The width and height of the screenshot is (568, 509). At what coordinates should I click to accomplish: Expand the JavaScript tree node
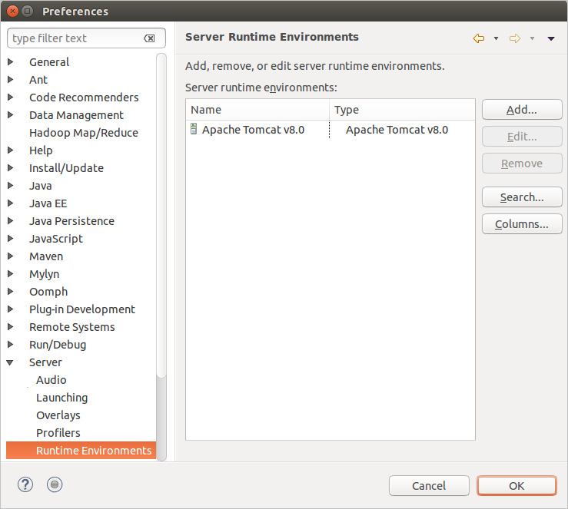click(11, 239)
